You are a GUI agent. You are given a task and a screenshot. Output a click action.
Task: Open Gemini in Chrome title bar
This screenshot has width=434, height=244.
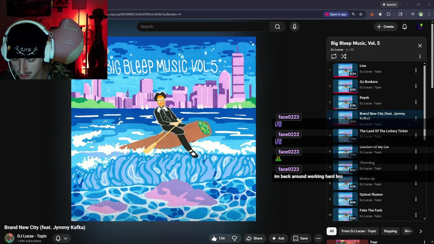click(x=389, y=5)
